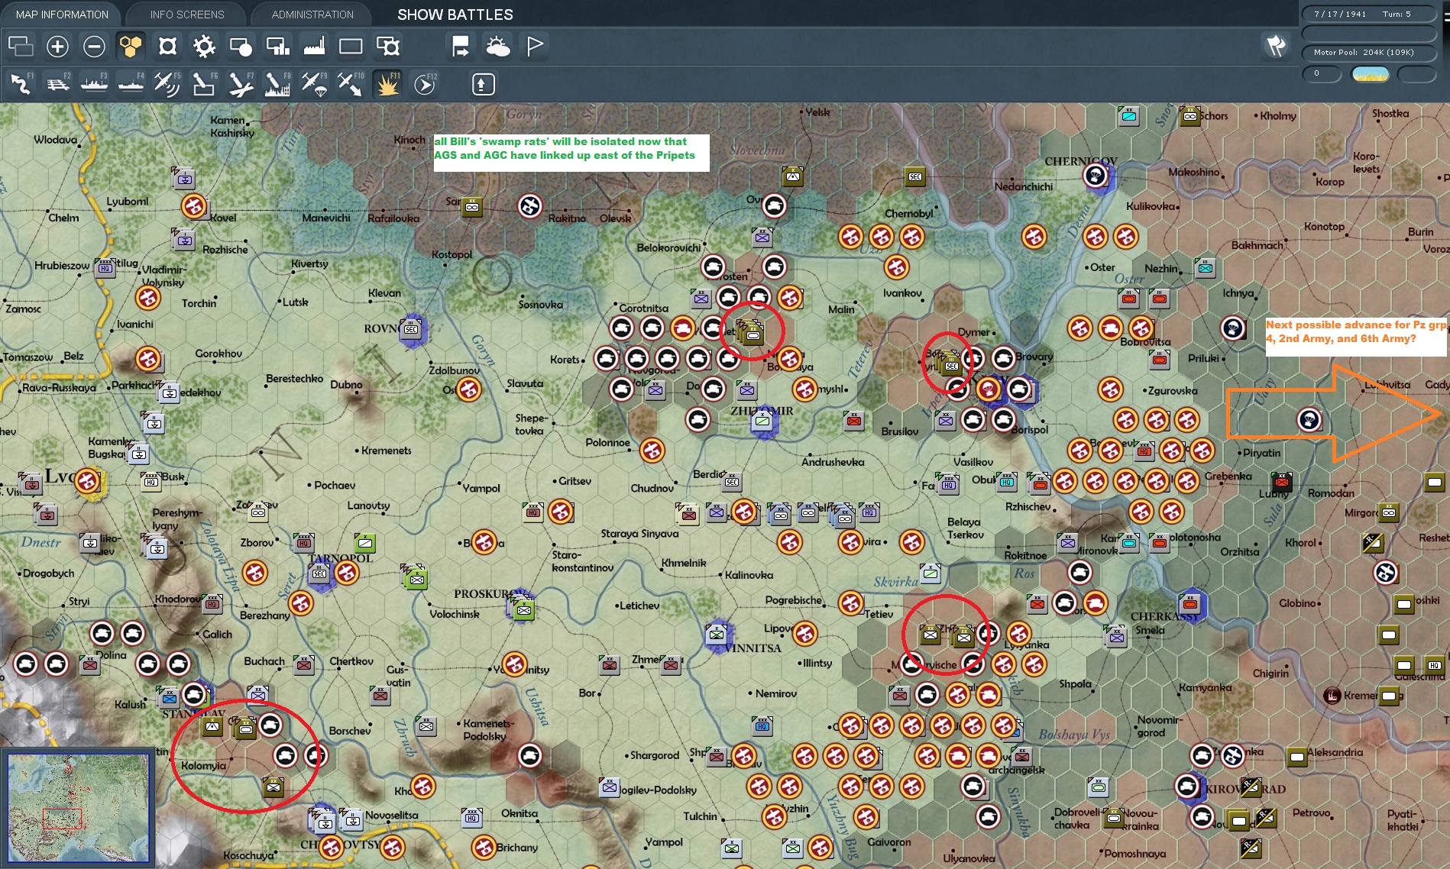Click the Bakhmach town label
1450x869 pixels.
pos(1257,245)
